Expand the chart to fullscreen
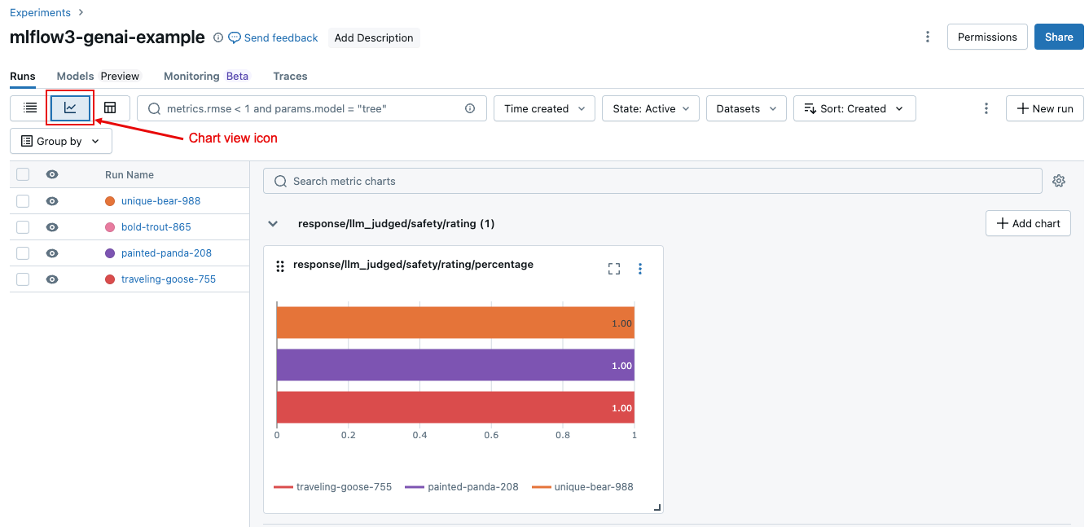This screenshot has width=1089, height=527. point(613,267)
